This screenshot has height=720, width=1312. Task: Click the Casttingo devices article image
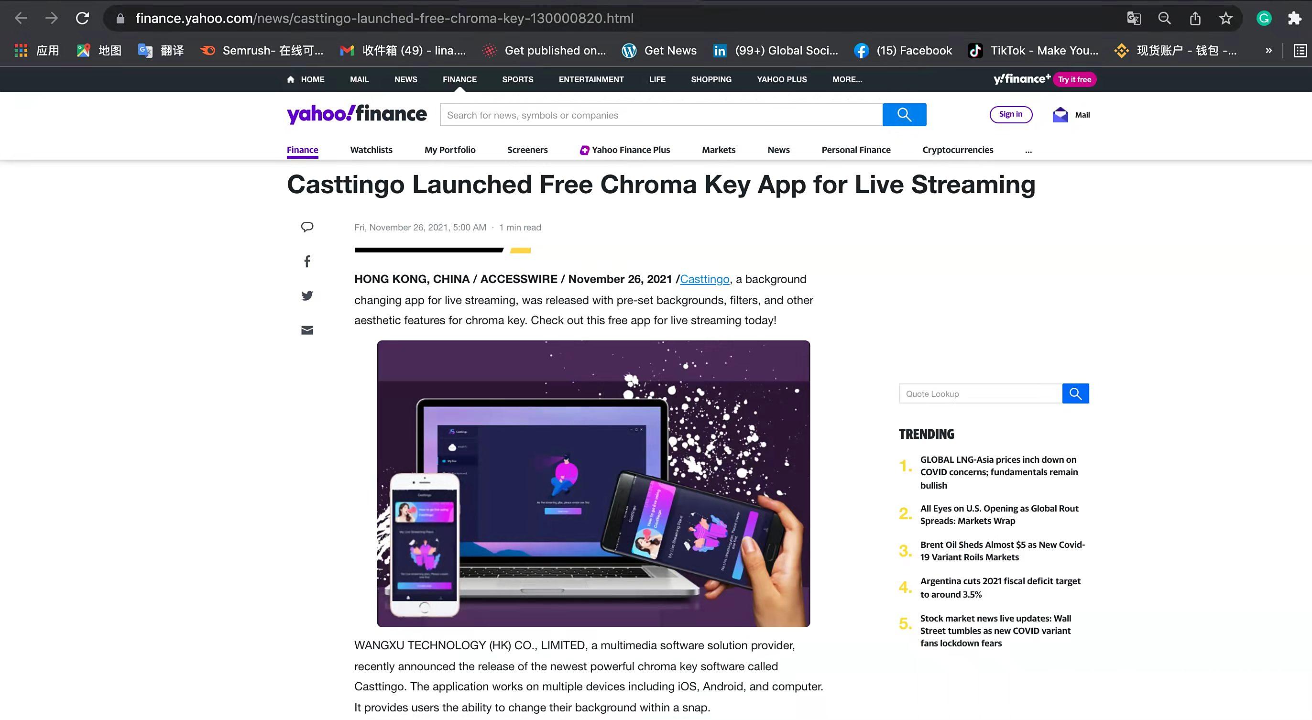[593, 484]
